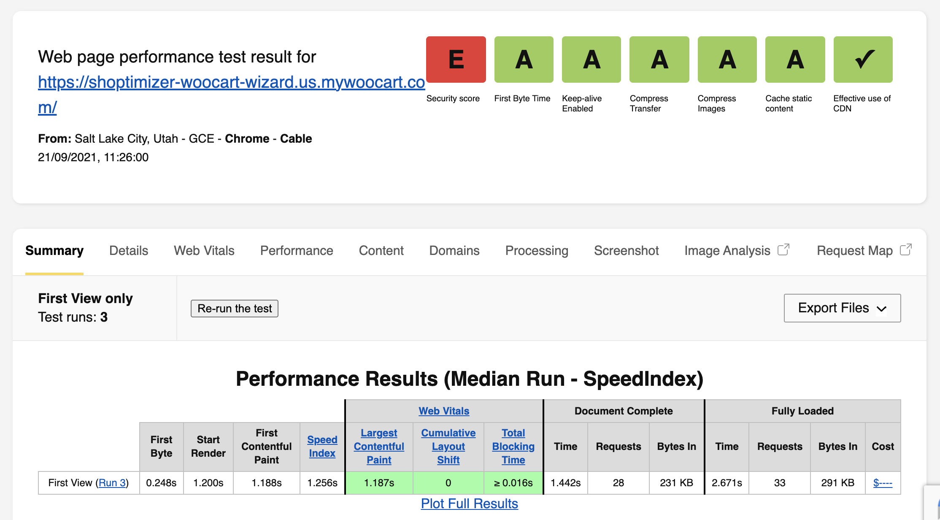Click the 1.442s Document Complete time
Image resolution: width=940 pixels, height=520 pixels.
[x=566, y=483]
